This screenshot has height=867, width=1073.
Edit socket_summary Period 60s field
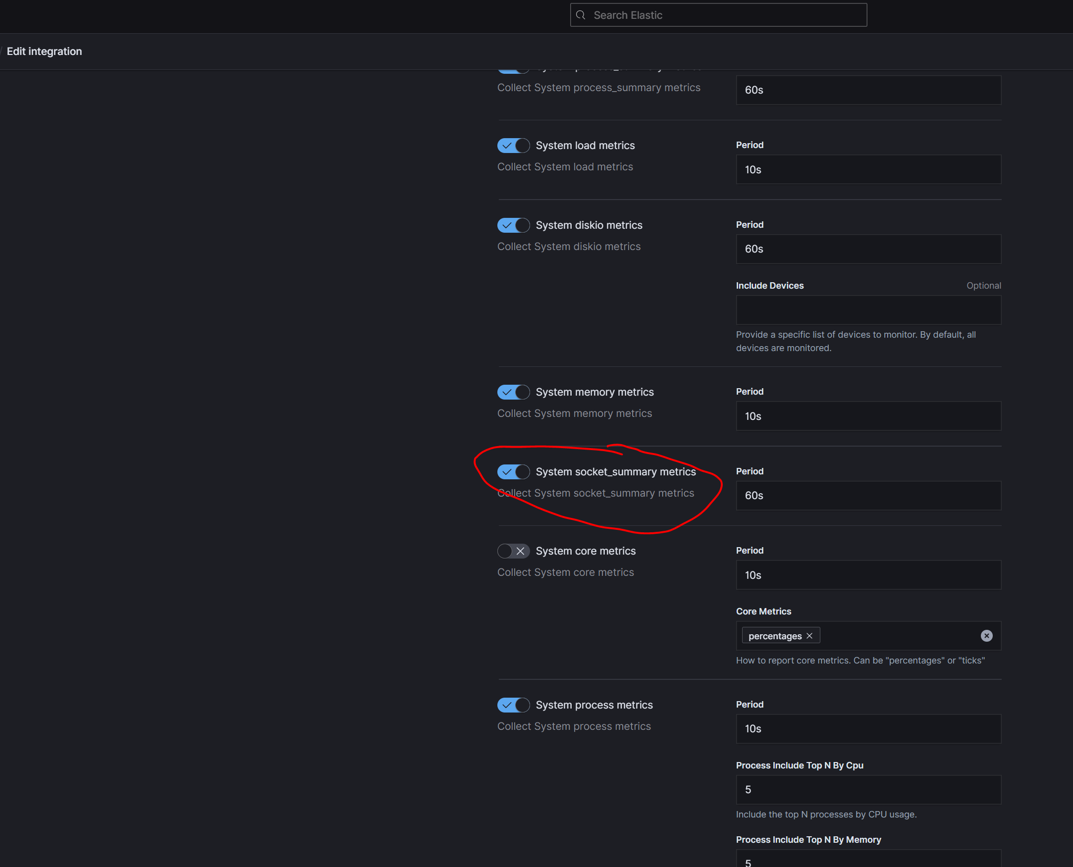pos(868,496)
